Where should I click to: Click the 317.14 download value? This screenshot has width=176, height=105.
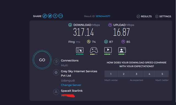[x=84, y=32]
